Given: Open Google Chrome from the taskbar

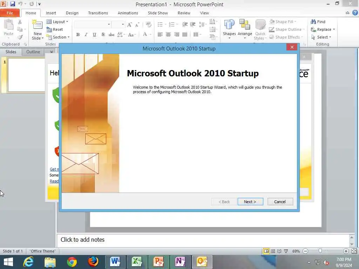Looking at the screenshot, I should point(72,262).
